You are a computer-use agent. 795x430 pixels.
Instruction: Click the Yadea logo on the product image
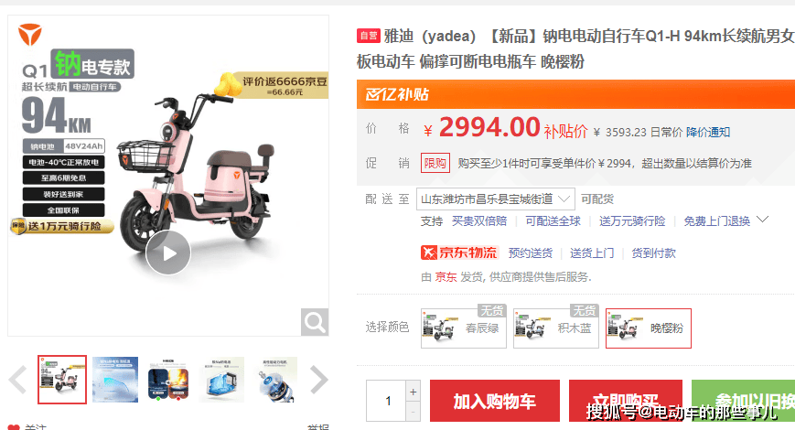30,35
